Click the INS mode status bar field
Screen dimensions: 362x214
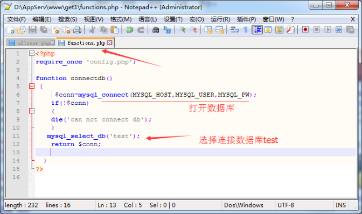(340, 205)
